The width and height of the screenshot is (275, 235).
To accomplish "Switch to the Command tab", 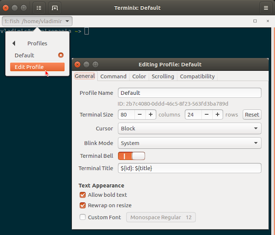I will point(113,76).
